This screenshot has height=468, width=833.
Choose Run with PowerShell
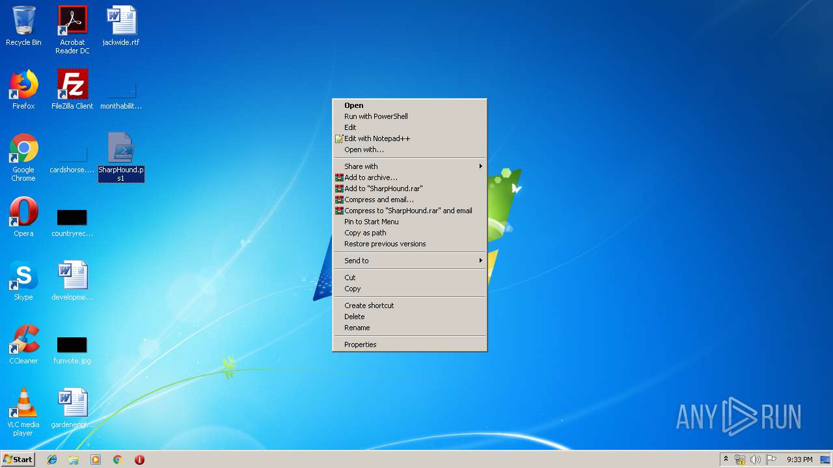[x=409, y=116]
